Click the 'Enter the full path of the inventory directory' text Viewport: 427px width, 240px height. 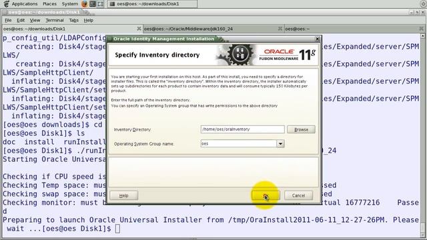151,100
